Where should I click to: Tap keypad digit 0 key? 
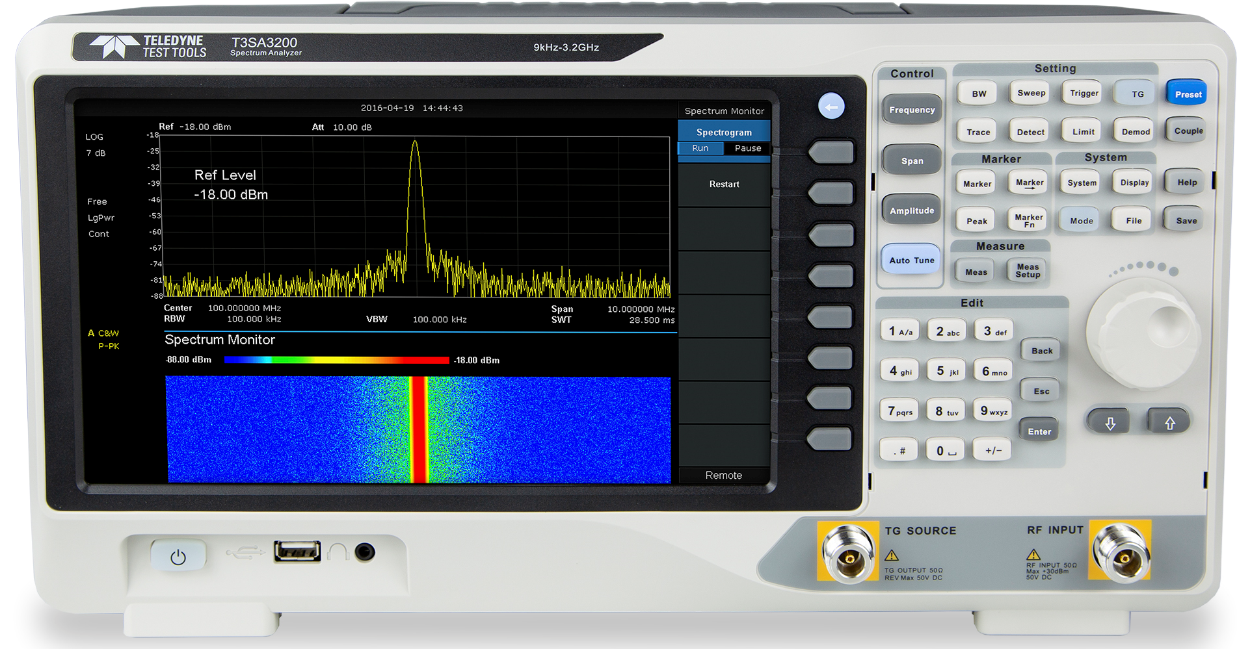pos(946,450)
